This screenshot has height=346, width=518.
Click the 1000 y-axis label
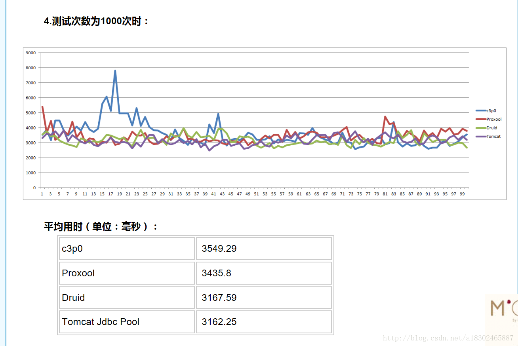pyautogui.click(x=31, y=173)
